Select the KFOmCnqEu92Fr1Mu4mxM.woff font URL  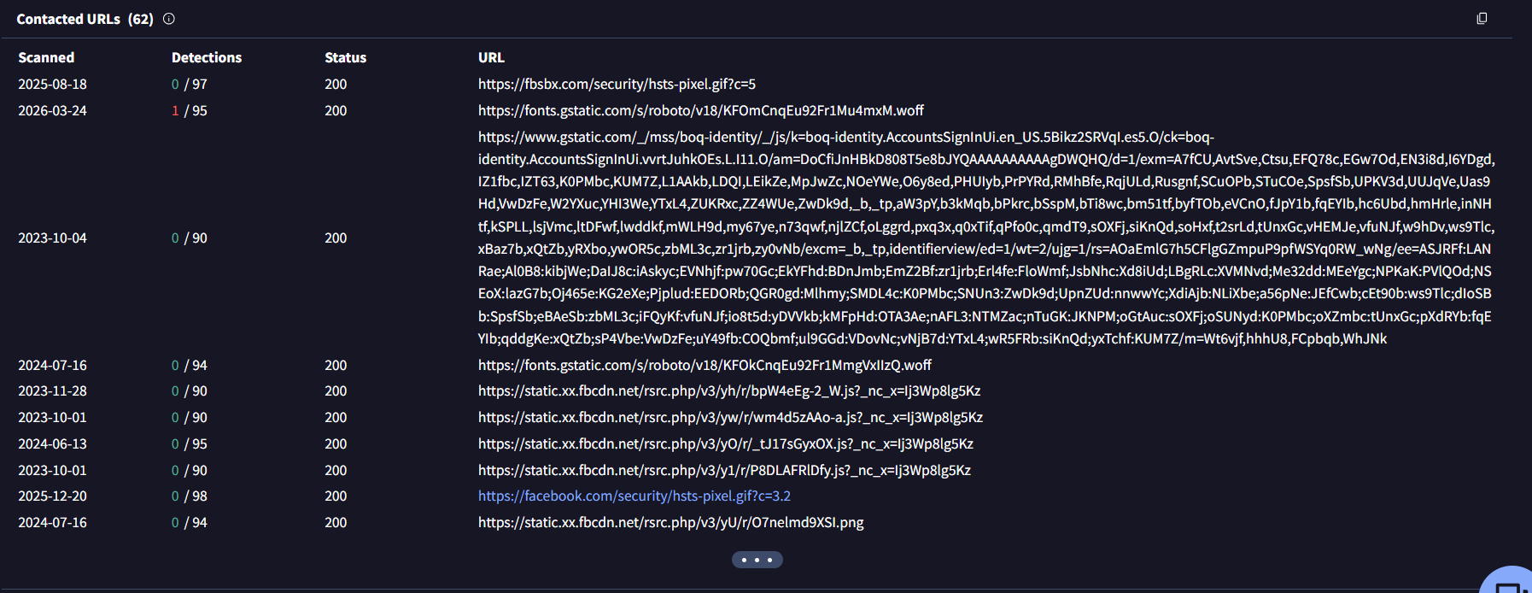coord(701,110)
